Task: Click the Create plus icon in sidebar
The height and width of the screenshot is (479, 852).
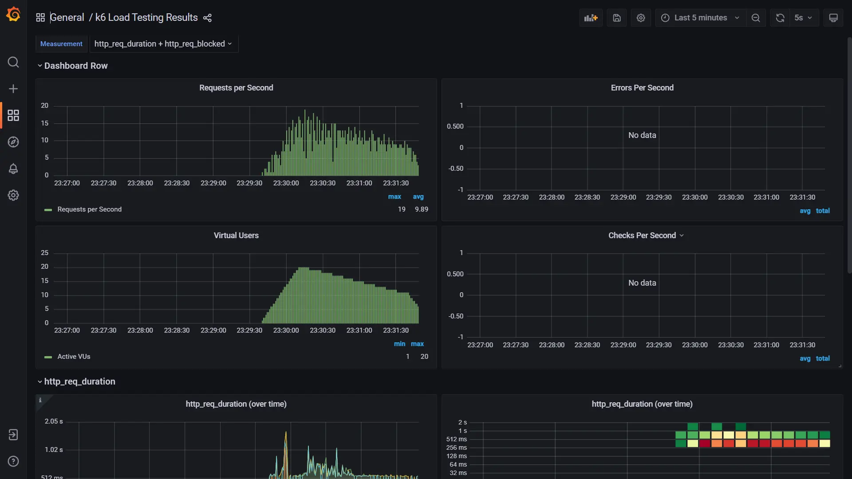Action: (x=13, y=89)
